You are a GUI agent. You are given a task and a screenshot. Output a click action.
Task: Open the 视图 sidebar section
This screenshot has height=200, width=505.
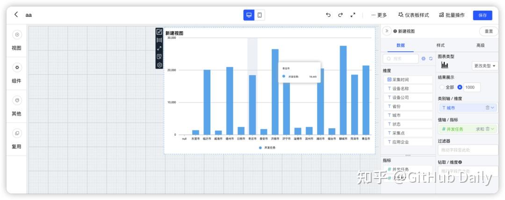point(17,41)
